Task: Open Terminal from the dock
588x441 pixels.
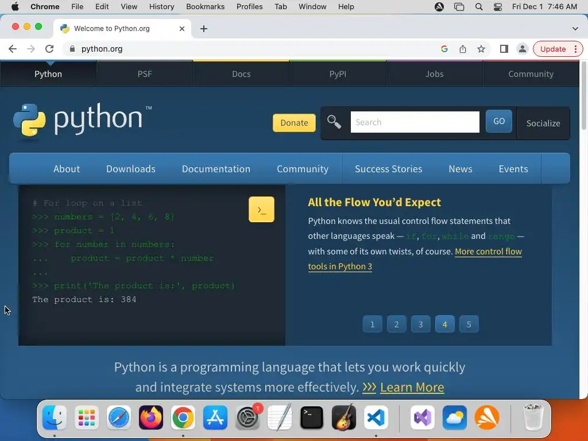Action: tap(312, 417)
